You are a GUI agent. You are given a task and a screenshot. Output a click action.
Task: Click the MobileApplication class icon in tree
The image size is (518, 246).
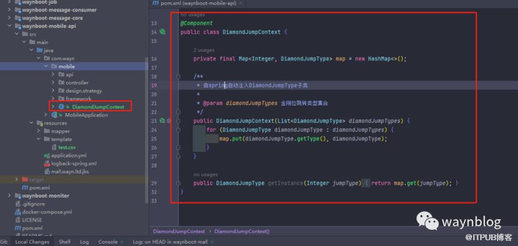tap(54, 115)
